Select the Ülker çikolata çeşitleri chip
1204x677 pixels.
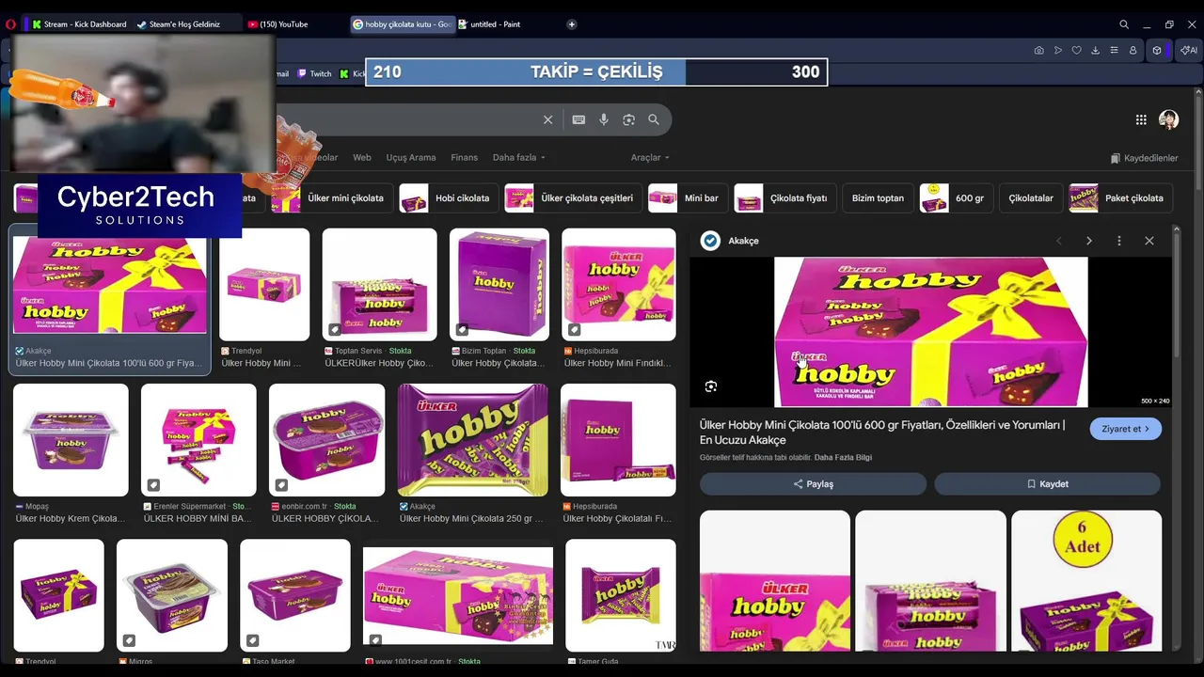click(x=572, y=198)
